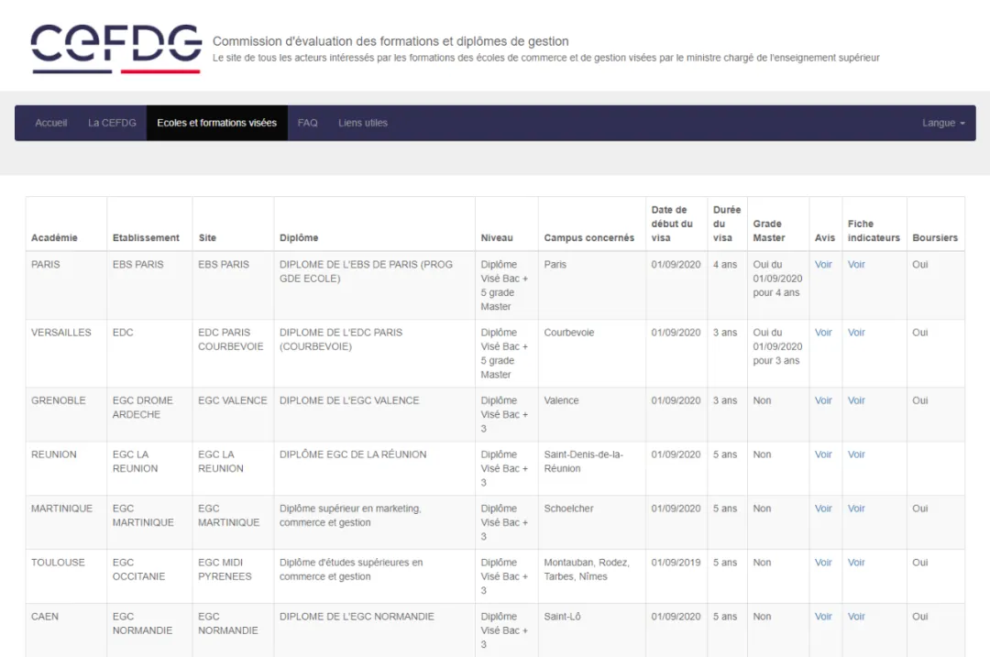This screenshot has height=657, width=990.
Task: View Fiche indicateurs for EGC OCCITANIE
Action: pos(856,563)
